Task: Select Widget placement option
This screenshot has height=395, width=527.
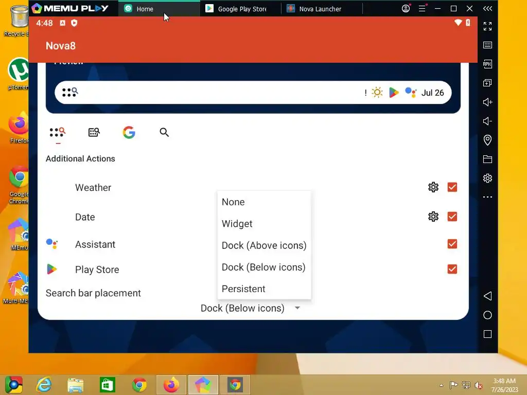Action: (x=264, y=224)
